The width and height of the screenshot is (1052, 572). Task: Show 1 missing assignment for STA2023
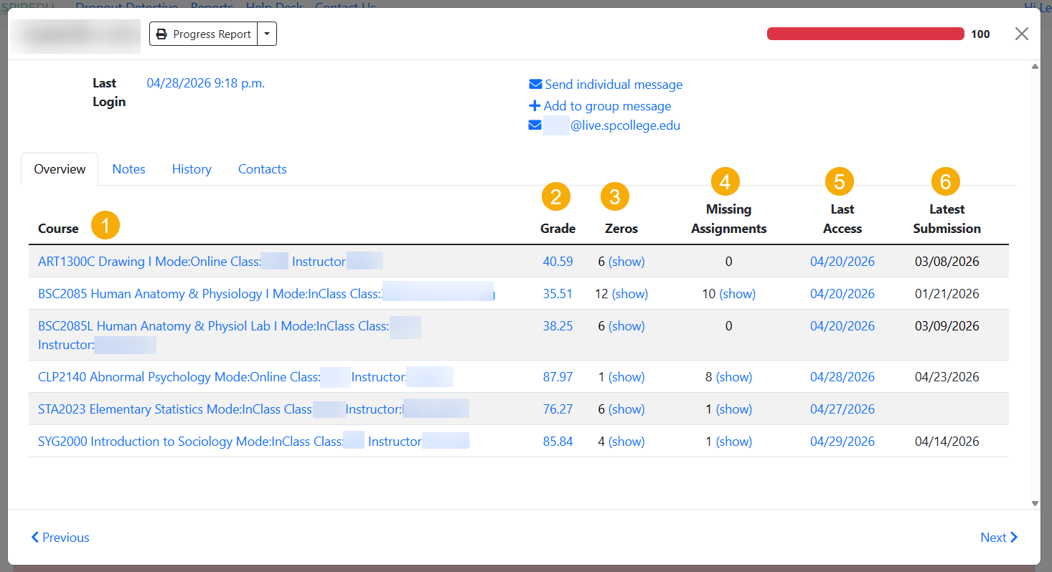[734, 409]
